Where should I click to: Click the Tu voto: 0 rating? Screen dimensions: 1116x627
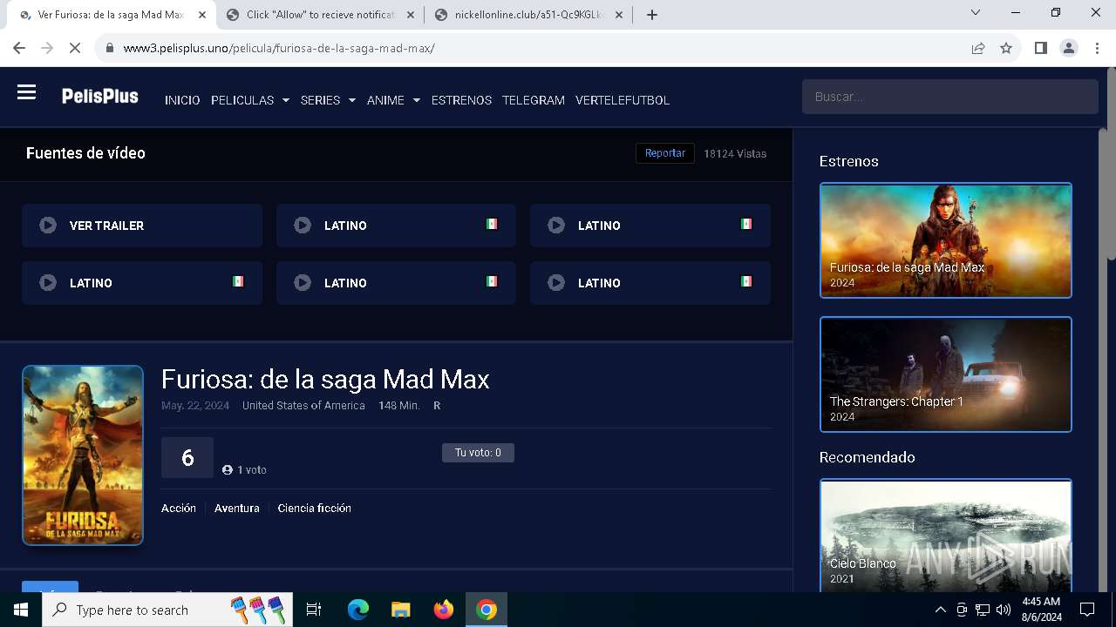tap(478, 453)
